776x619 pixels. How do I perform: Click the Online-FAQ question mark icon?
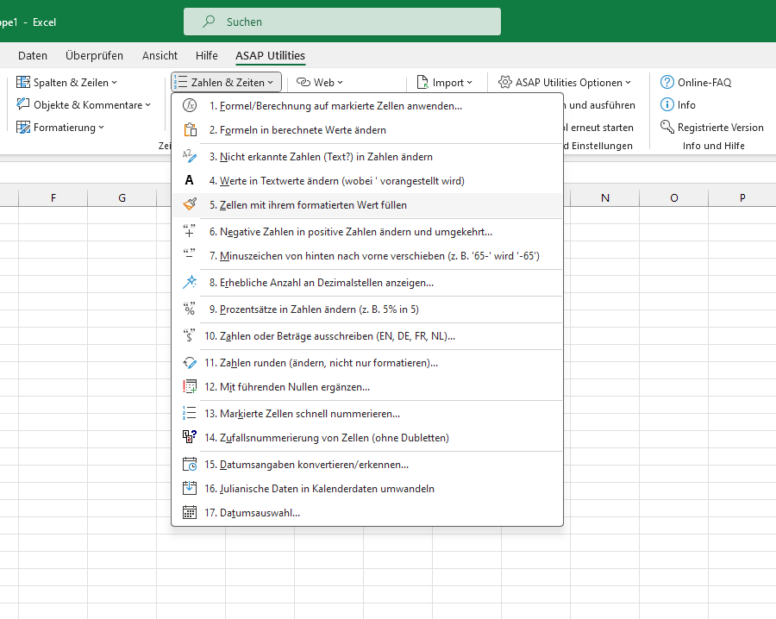[667, 82]
